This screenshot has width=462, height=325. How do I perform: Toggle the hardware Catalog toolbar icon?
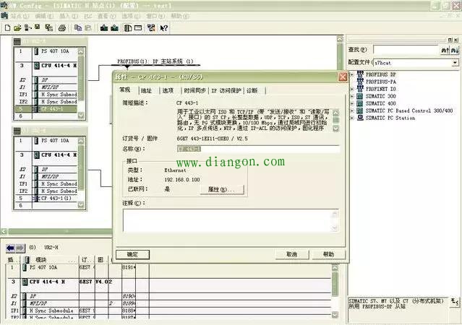(128, 28)
